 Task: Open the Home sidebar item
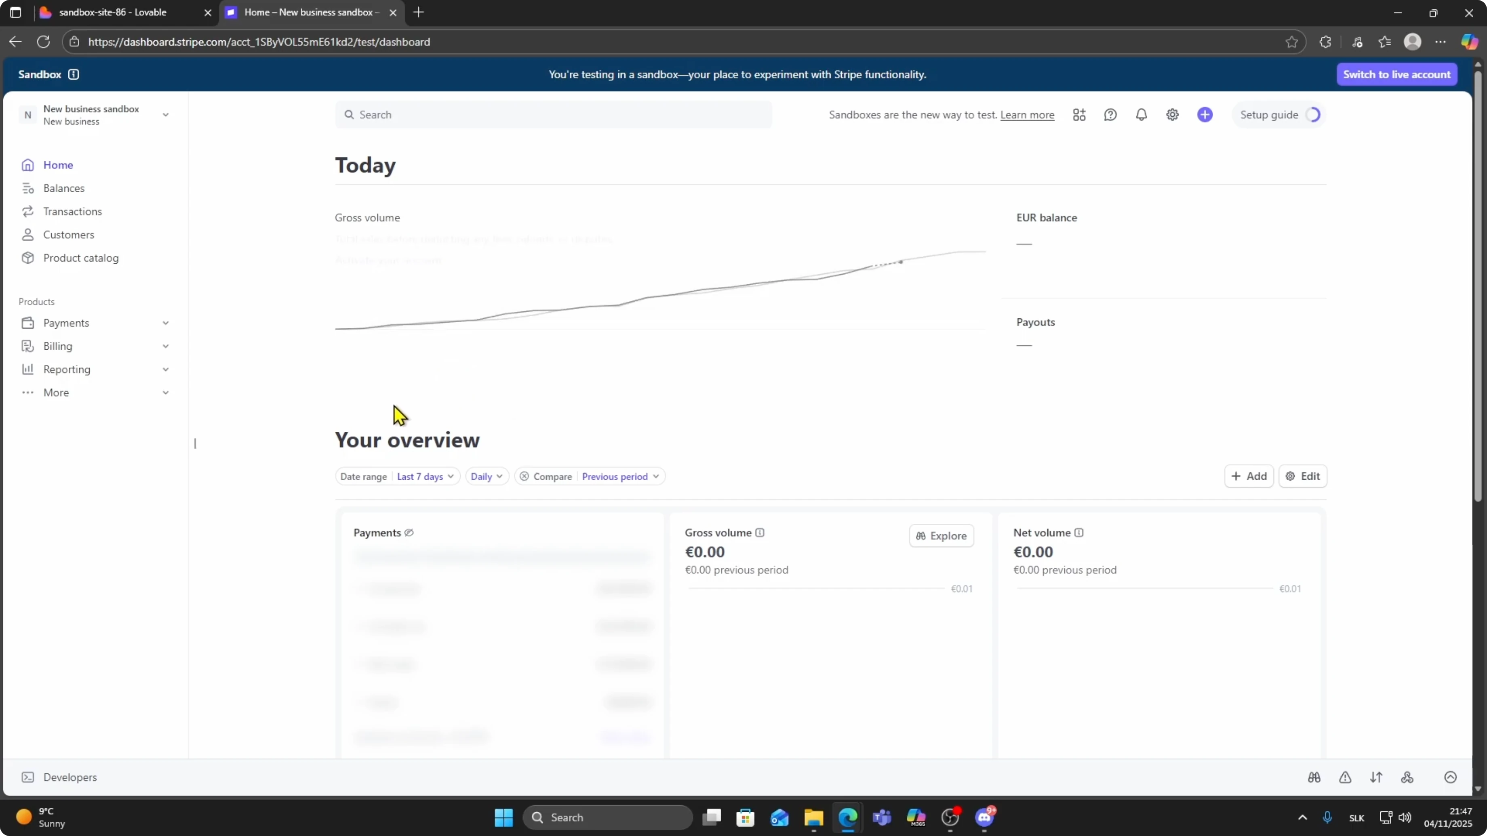[58, 165]
